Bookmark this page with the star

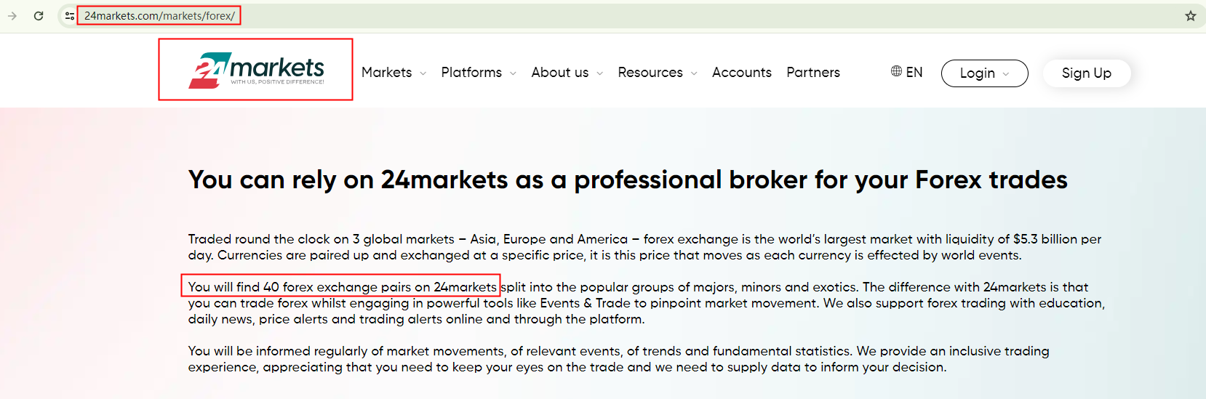(1191, 15)
